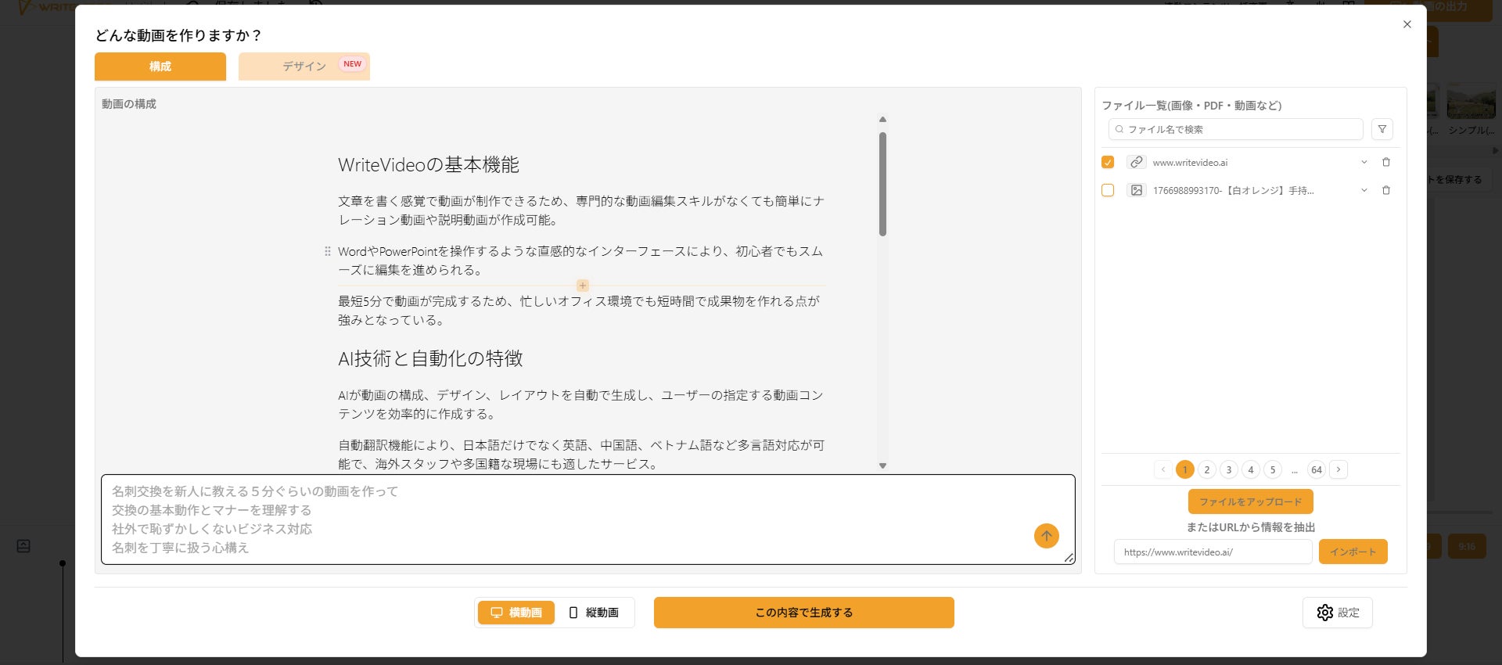This screenshot has height=665, width=1502.
Task: Close the video creation dialog
Action: 1407,24
